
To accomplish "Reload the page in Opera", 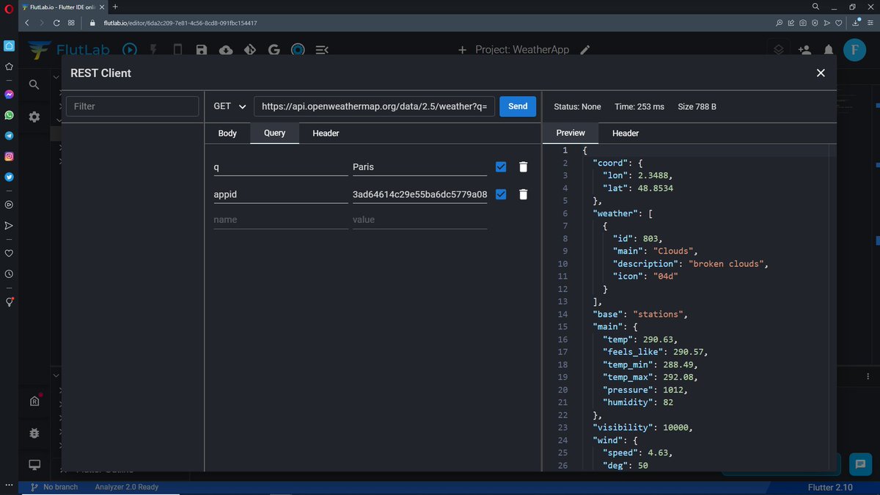I will [56, 23].
